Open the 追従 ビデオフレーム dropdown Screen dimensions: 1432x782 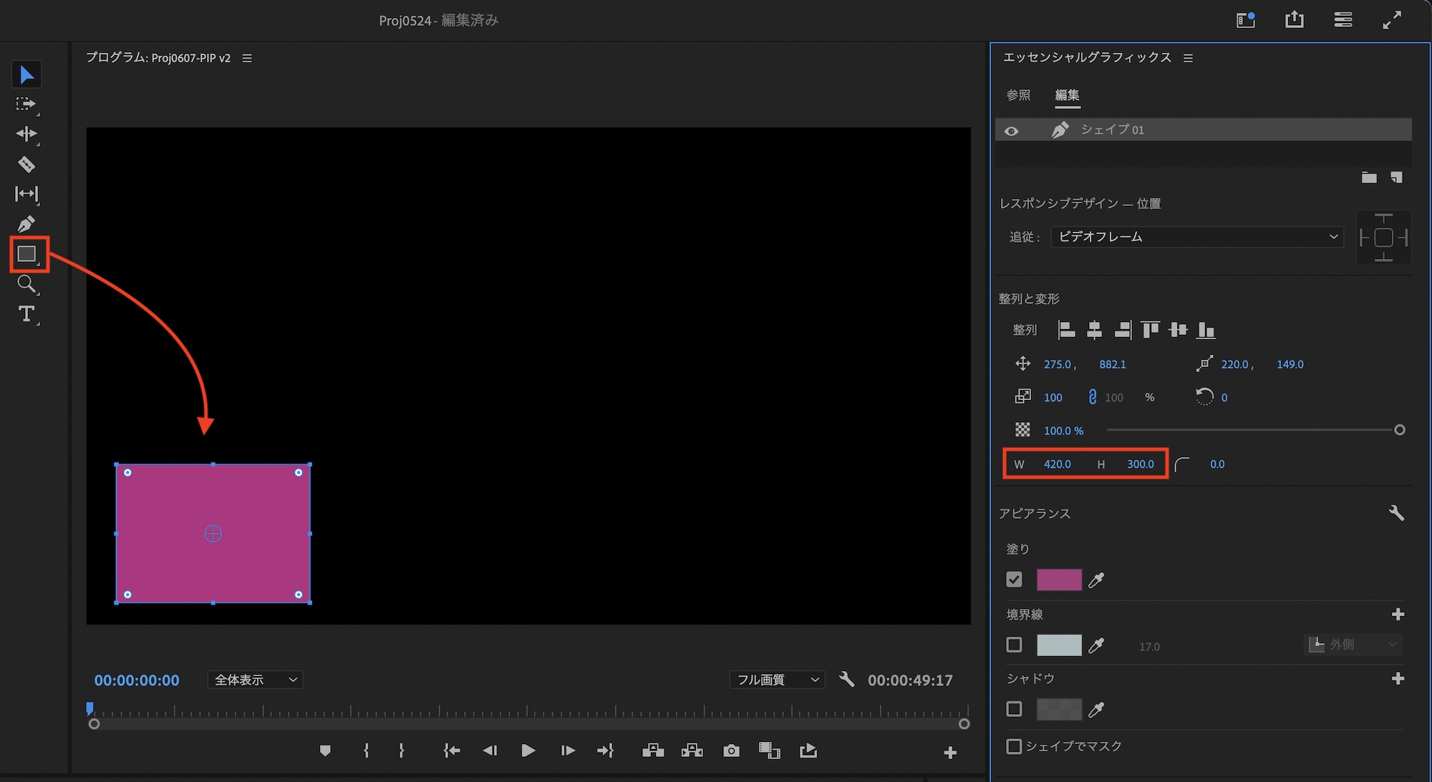pos(1196,237)
